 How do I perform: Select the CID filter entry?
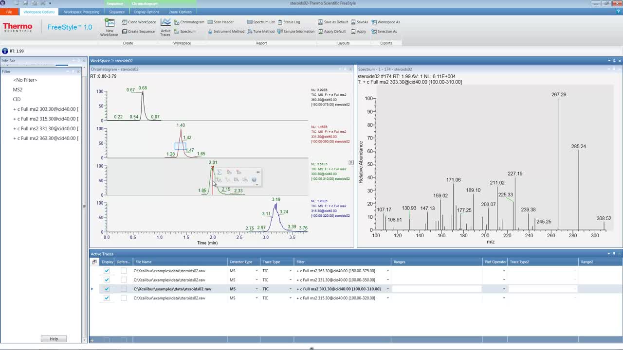pos(17,99)
